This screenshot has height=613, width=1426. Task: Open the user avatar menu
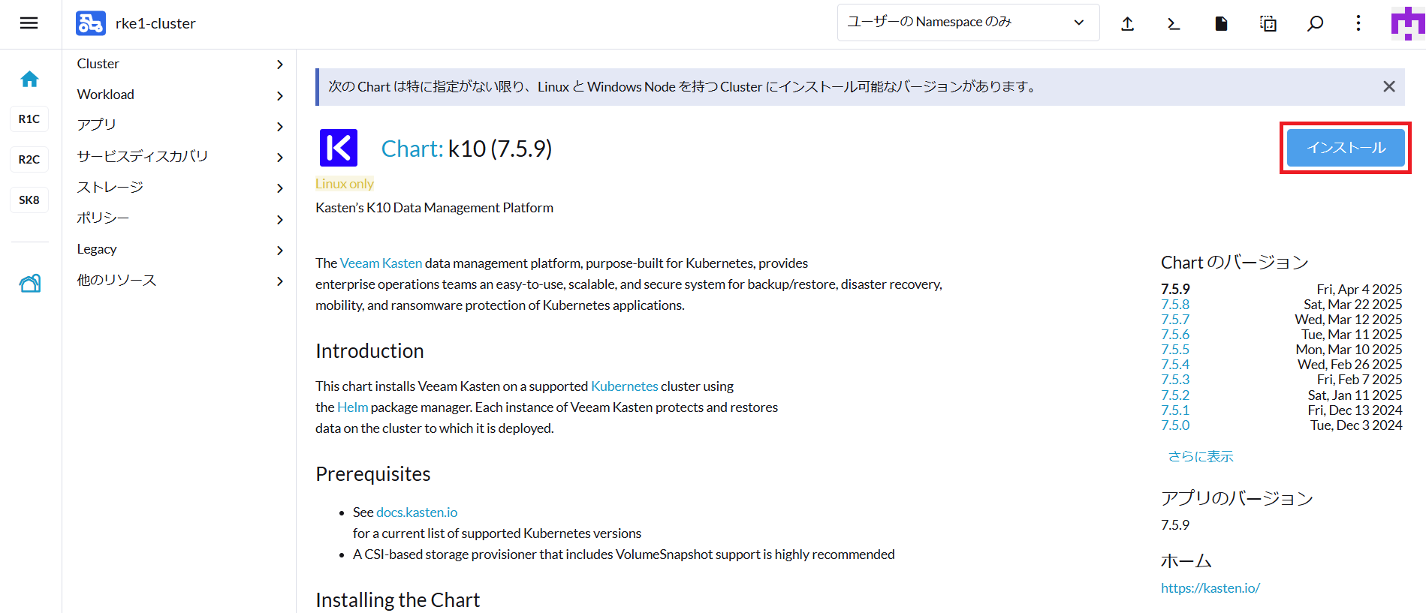pos(1408,23)
